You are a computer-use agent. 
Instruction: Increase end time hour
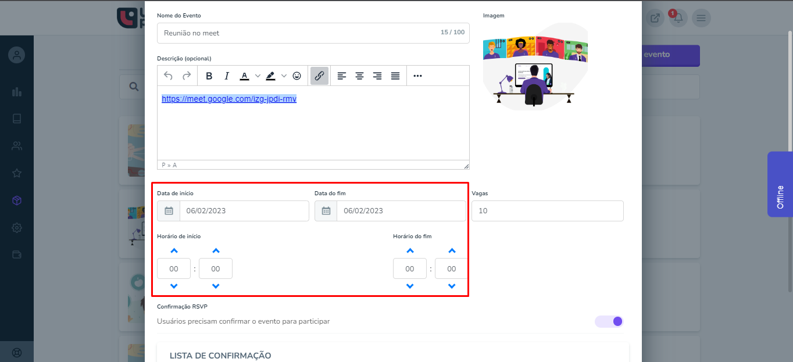(410, 251)
